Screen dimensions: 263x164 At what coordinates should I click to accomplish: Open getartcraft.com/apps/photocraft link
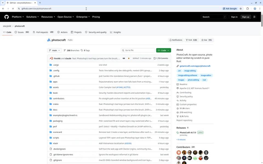click(x=195, y=66)
